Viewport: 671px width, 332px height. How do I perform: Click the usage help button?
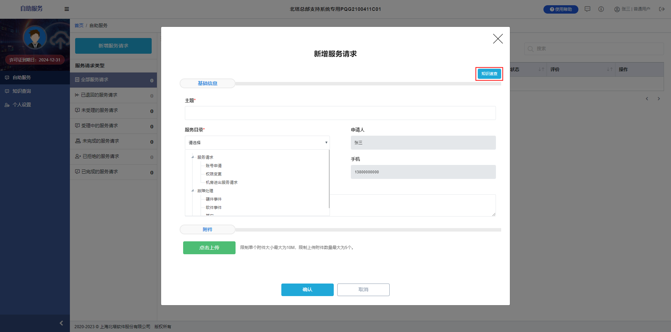click(561, 9)
